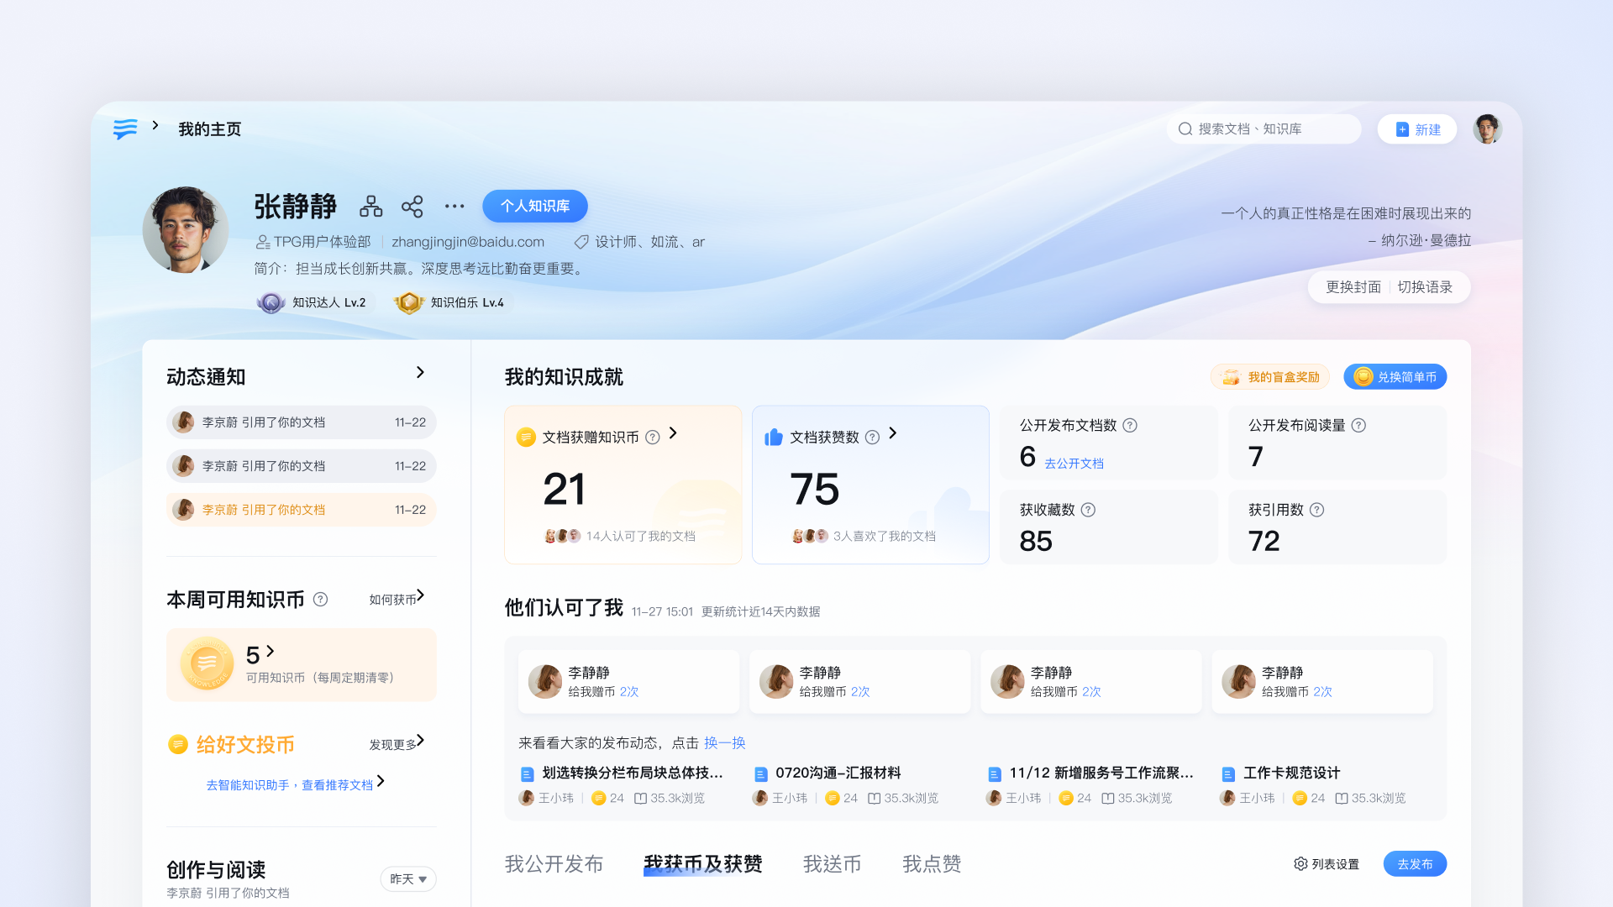Click the user avatar at top right

(1487, 129)
